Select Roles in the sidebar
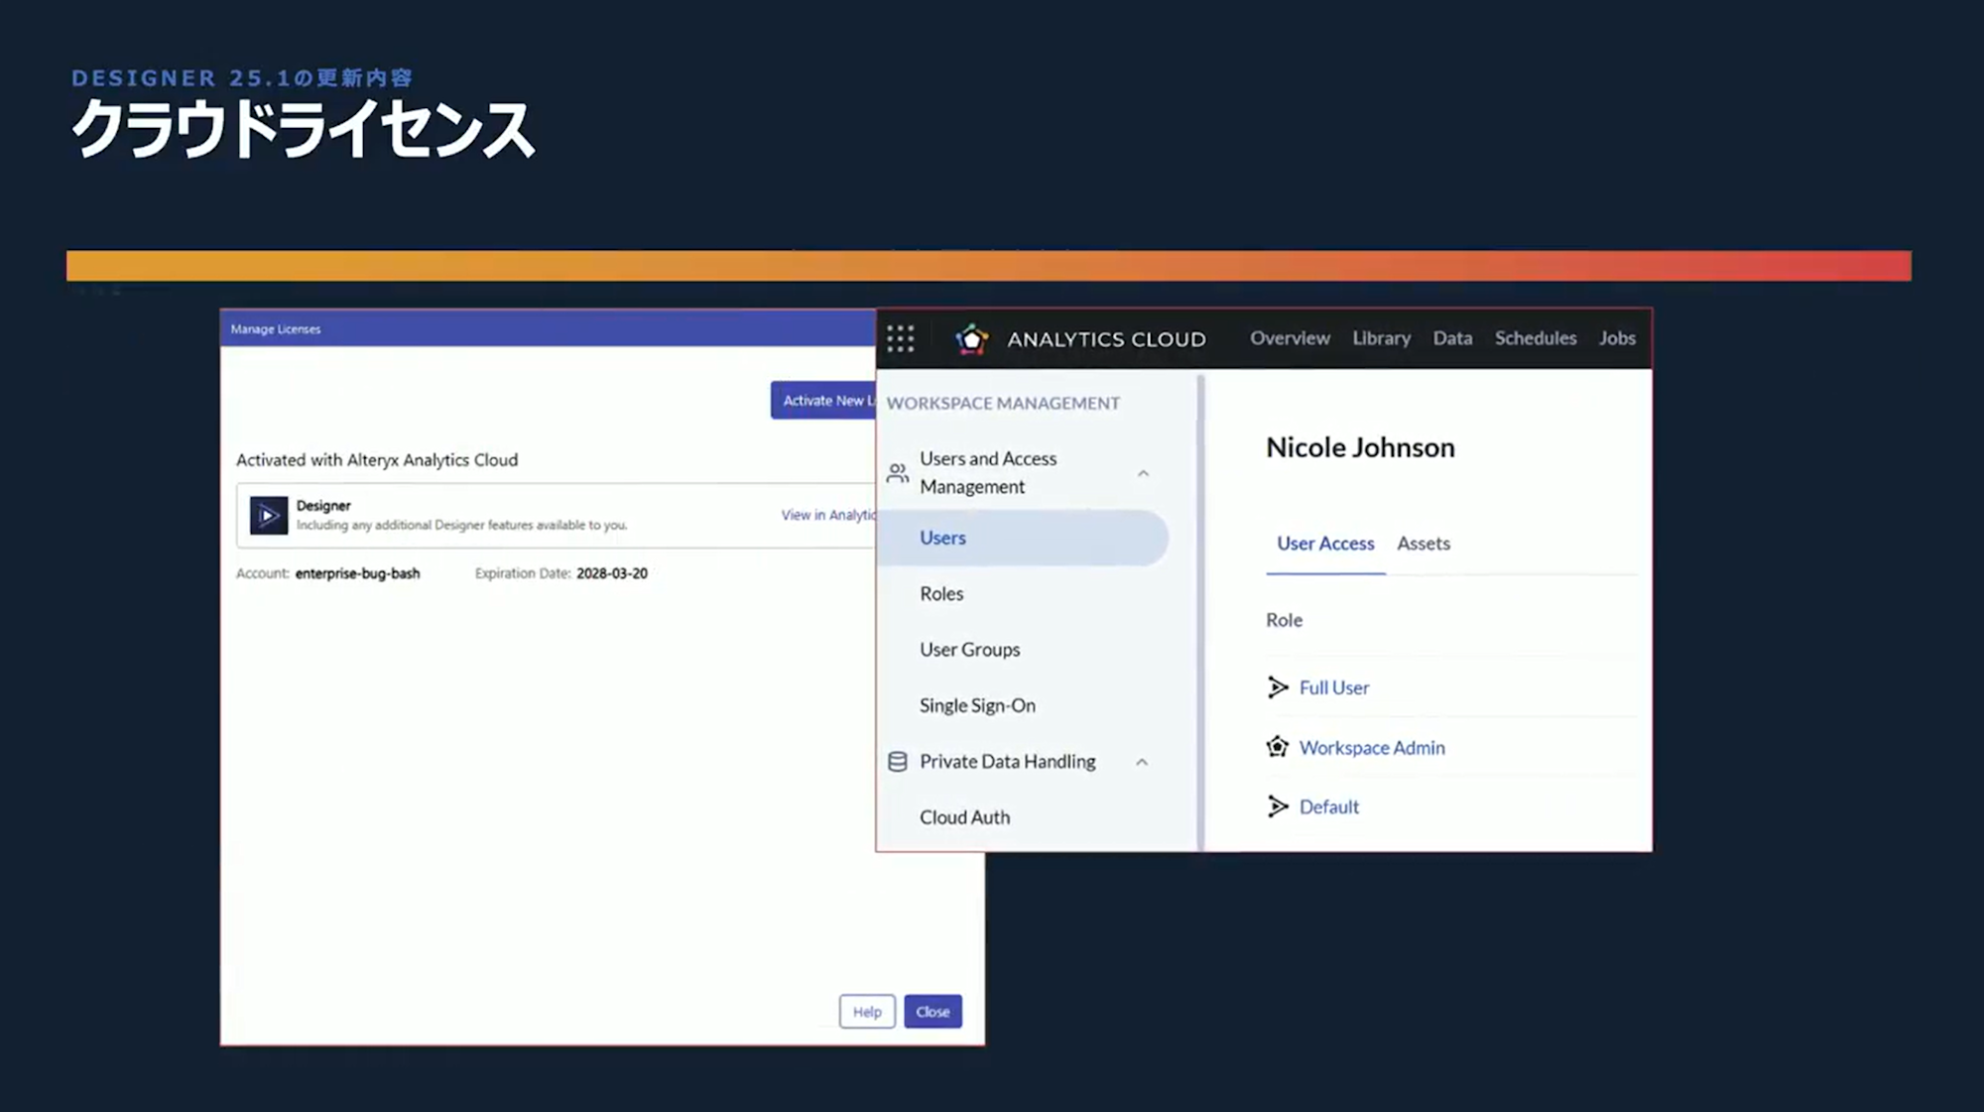 [941, 593]
